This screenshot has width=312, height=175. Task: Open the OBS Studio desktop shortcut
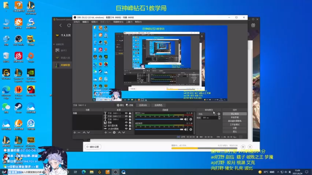[19, 40]
